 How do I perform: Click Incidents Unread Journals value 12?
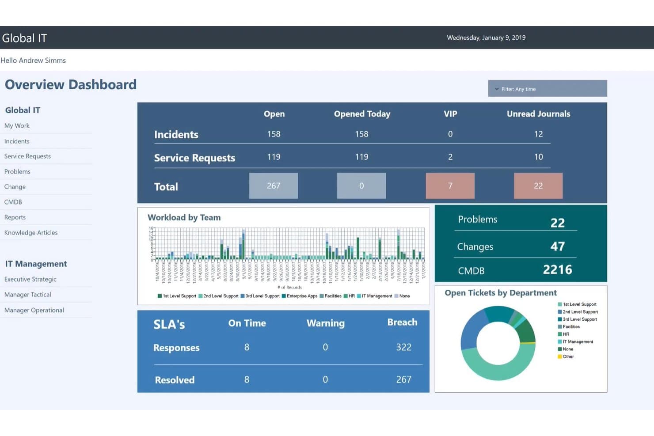538,134
